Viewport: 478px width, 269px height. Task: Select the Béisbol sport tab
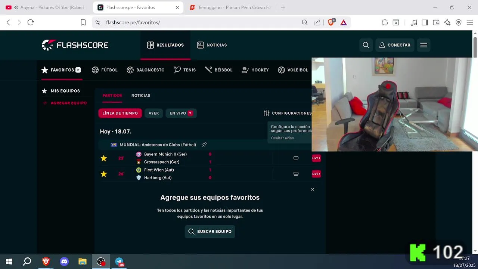[219, 70]
